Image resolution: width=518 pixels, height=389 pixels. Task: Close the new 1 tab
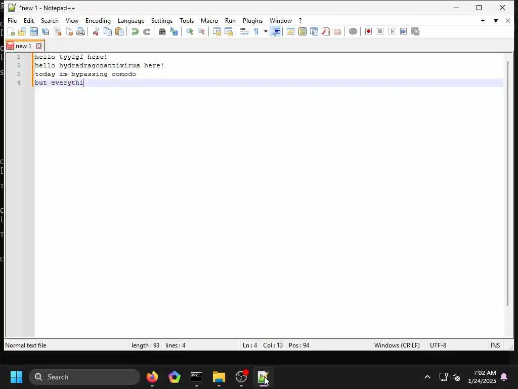[38, 46]
